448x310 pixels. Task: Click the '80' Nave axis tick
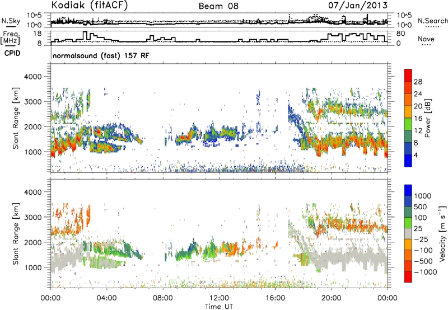click(400, 34)
